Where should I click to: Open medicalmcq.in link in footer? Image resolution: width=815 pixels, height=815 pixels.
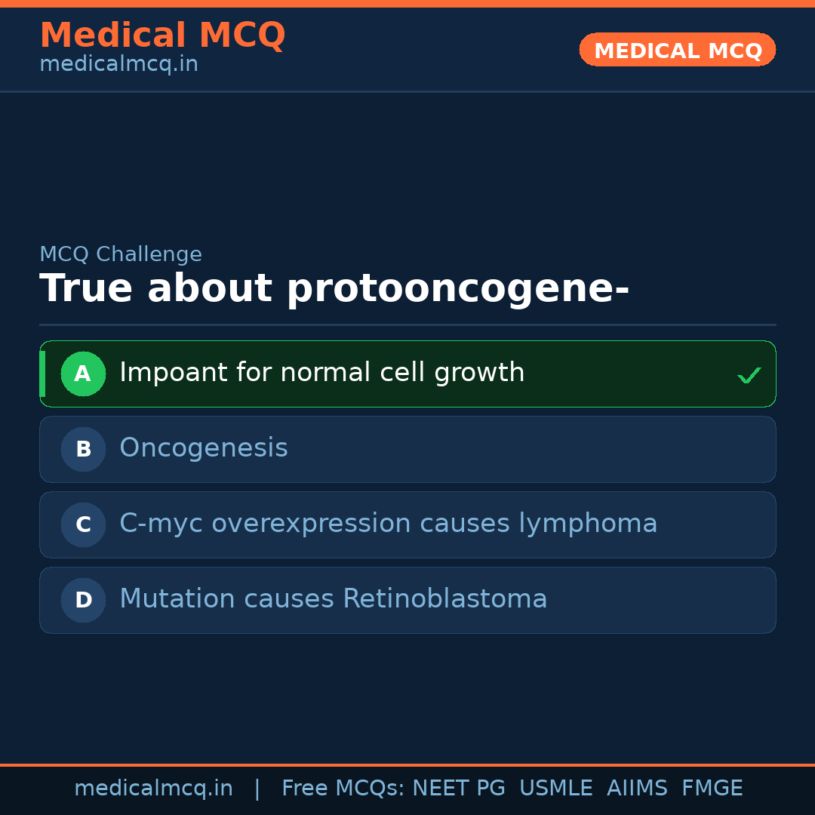click(x=153, y=789)
